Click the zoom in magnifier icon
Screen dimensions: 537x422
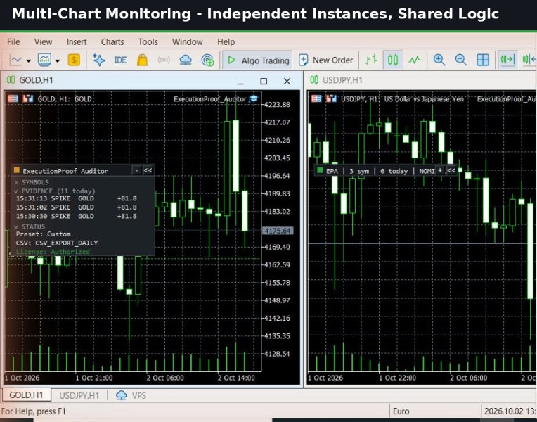coord(439,60)
